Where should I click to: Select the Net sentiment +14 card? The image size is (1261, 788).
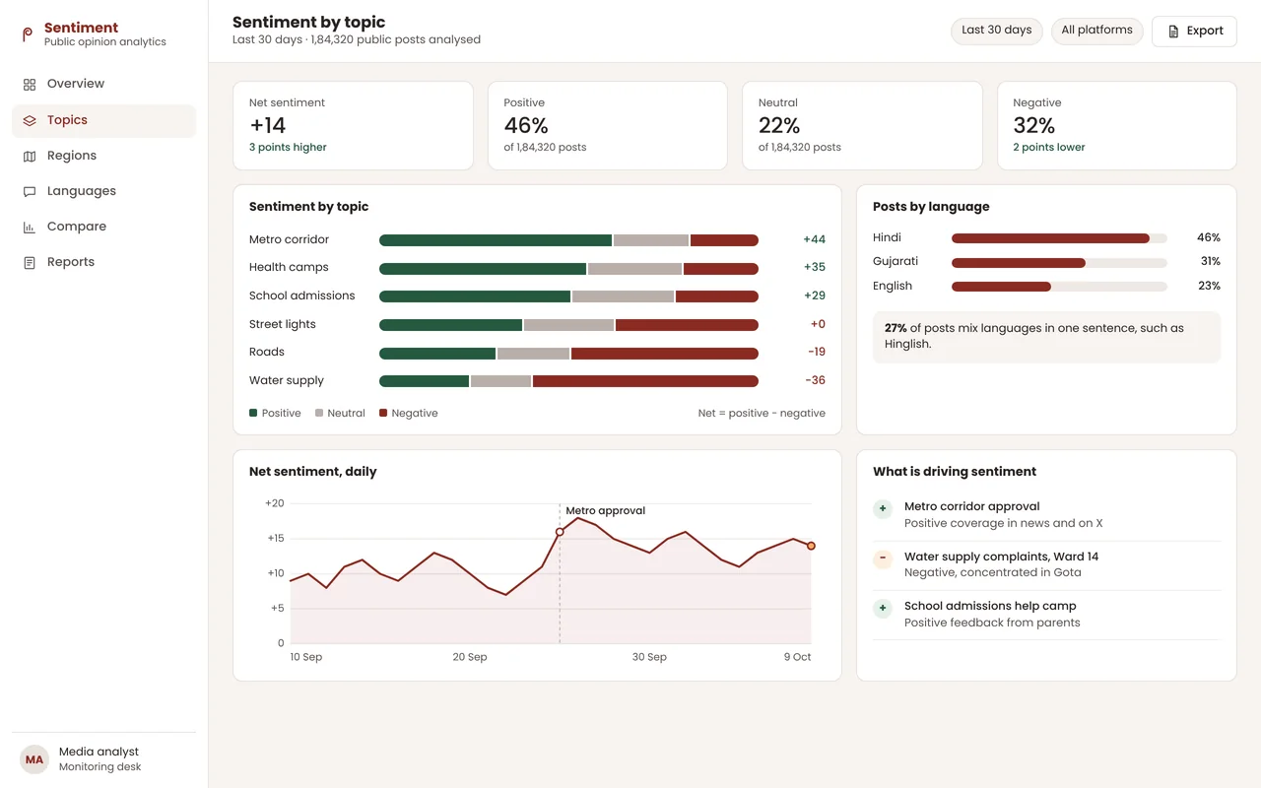pyautogui.click(x=353, y=125)
